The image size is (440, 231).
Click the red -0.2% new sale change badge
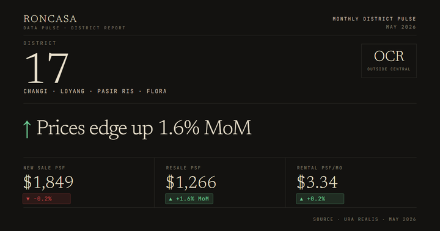[46, 199]
